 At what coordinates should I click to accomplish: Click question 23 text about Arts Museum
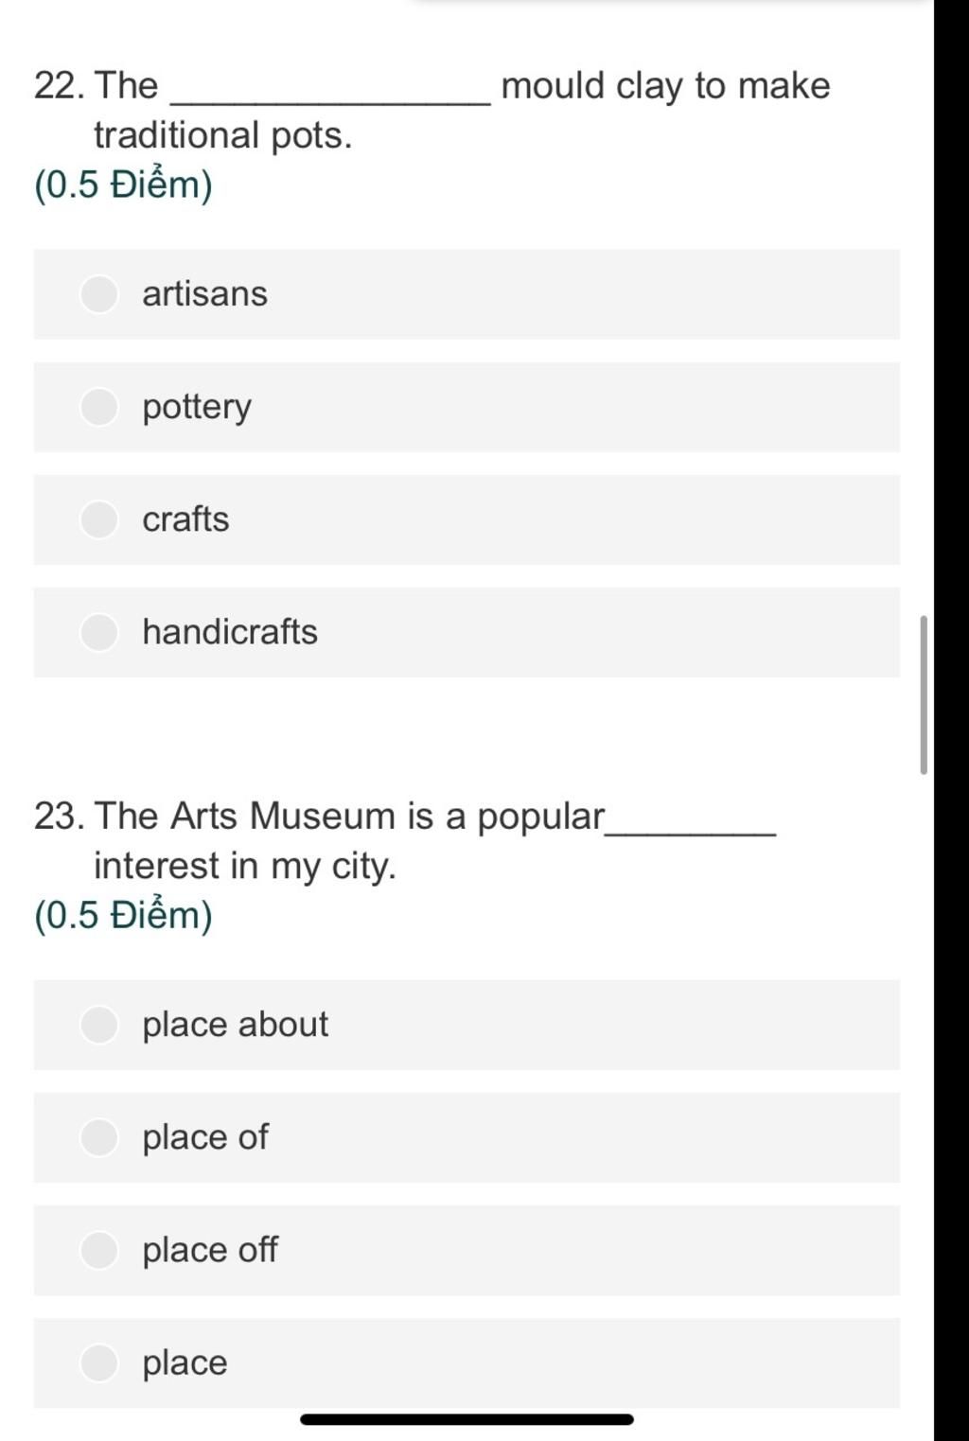tap(405, 840)
